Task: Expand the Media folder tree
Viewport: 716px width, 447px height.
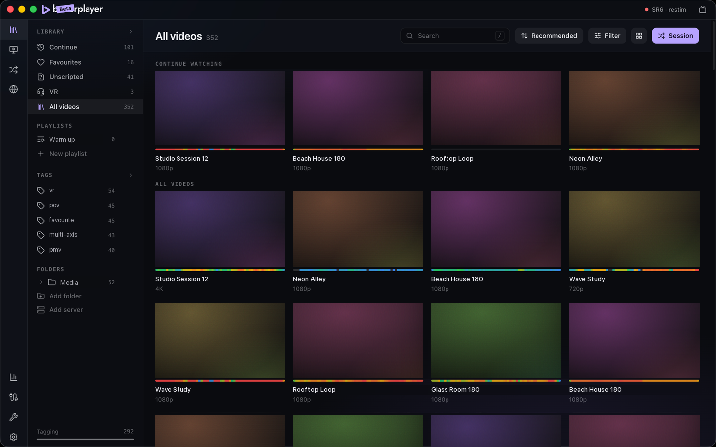Action: coord(41,282)
